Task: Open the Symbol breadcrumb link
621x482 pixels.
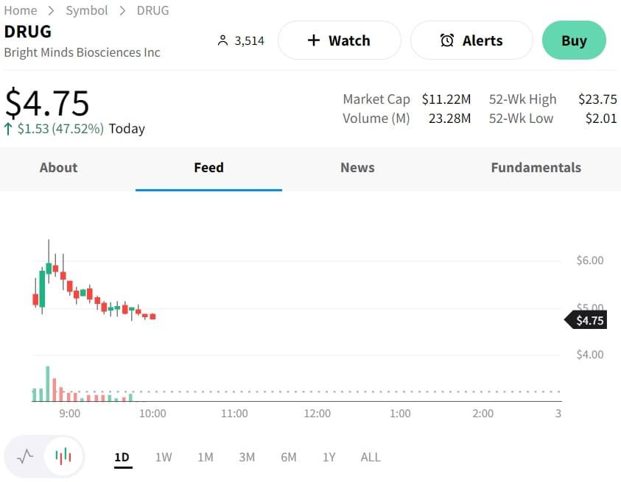Action: (87, 10)
